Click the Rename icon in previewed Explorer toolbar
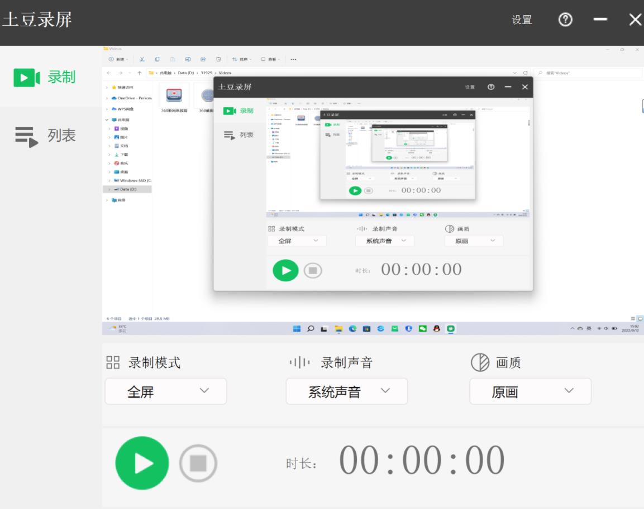 click(x=188, y=59)
